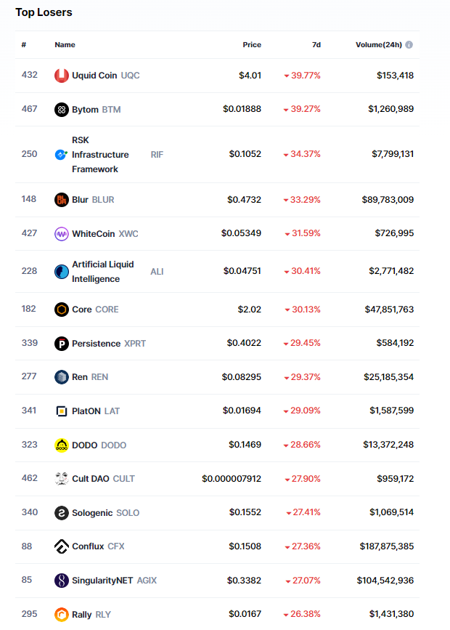450x630 pixels.
Task: Click the Conflux coin logo icon
Action: pyautogui.click(x=62, y=546)
